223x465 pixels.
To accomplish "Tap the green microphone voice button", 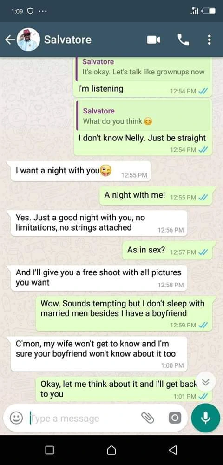I will pyautogui.click(x=205, y=418).
